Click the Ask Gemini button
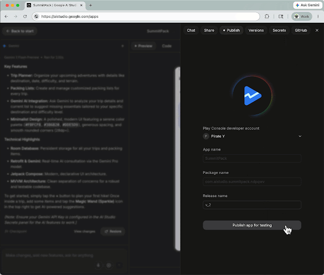 coord(307,5)
